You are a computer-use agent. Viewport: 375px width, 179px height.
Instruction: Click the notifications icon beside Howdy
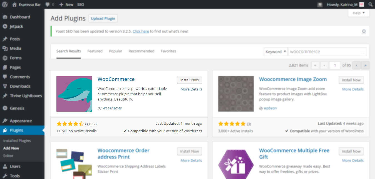pos(320,5)
